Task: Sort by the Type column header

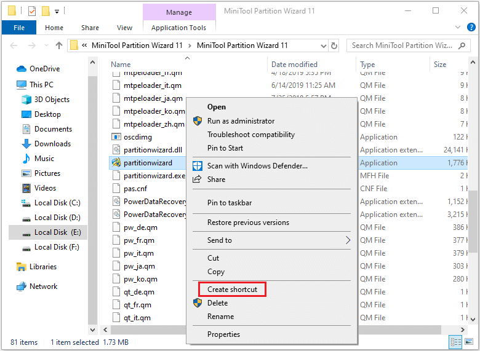Action: point(367,65)
